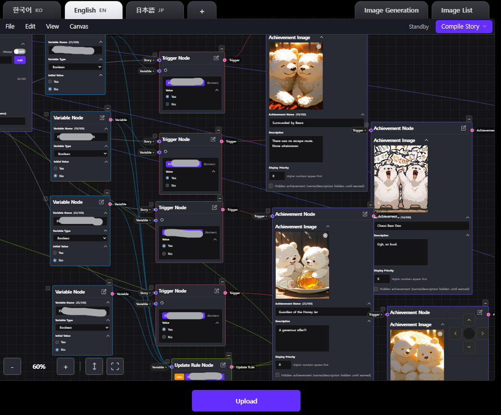Select Yes for Variable Node 25/100 initial value
The width and height of the screenshot is (501, 415).
[x=57, y=342]
